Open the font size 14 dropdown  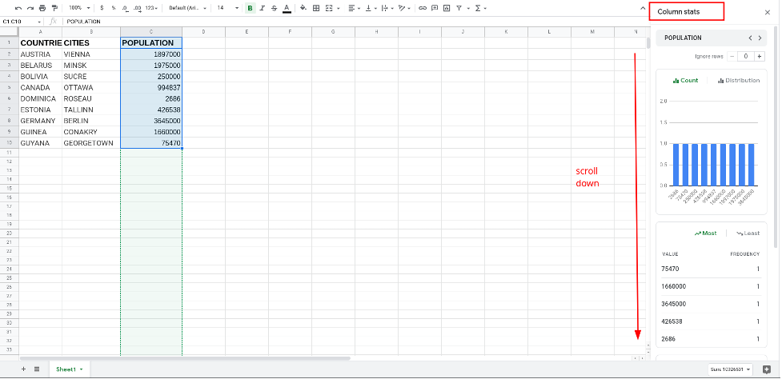pos(228,8)
